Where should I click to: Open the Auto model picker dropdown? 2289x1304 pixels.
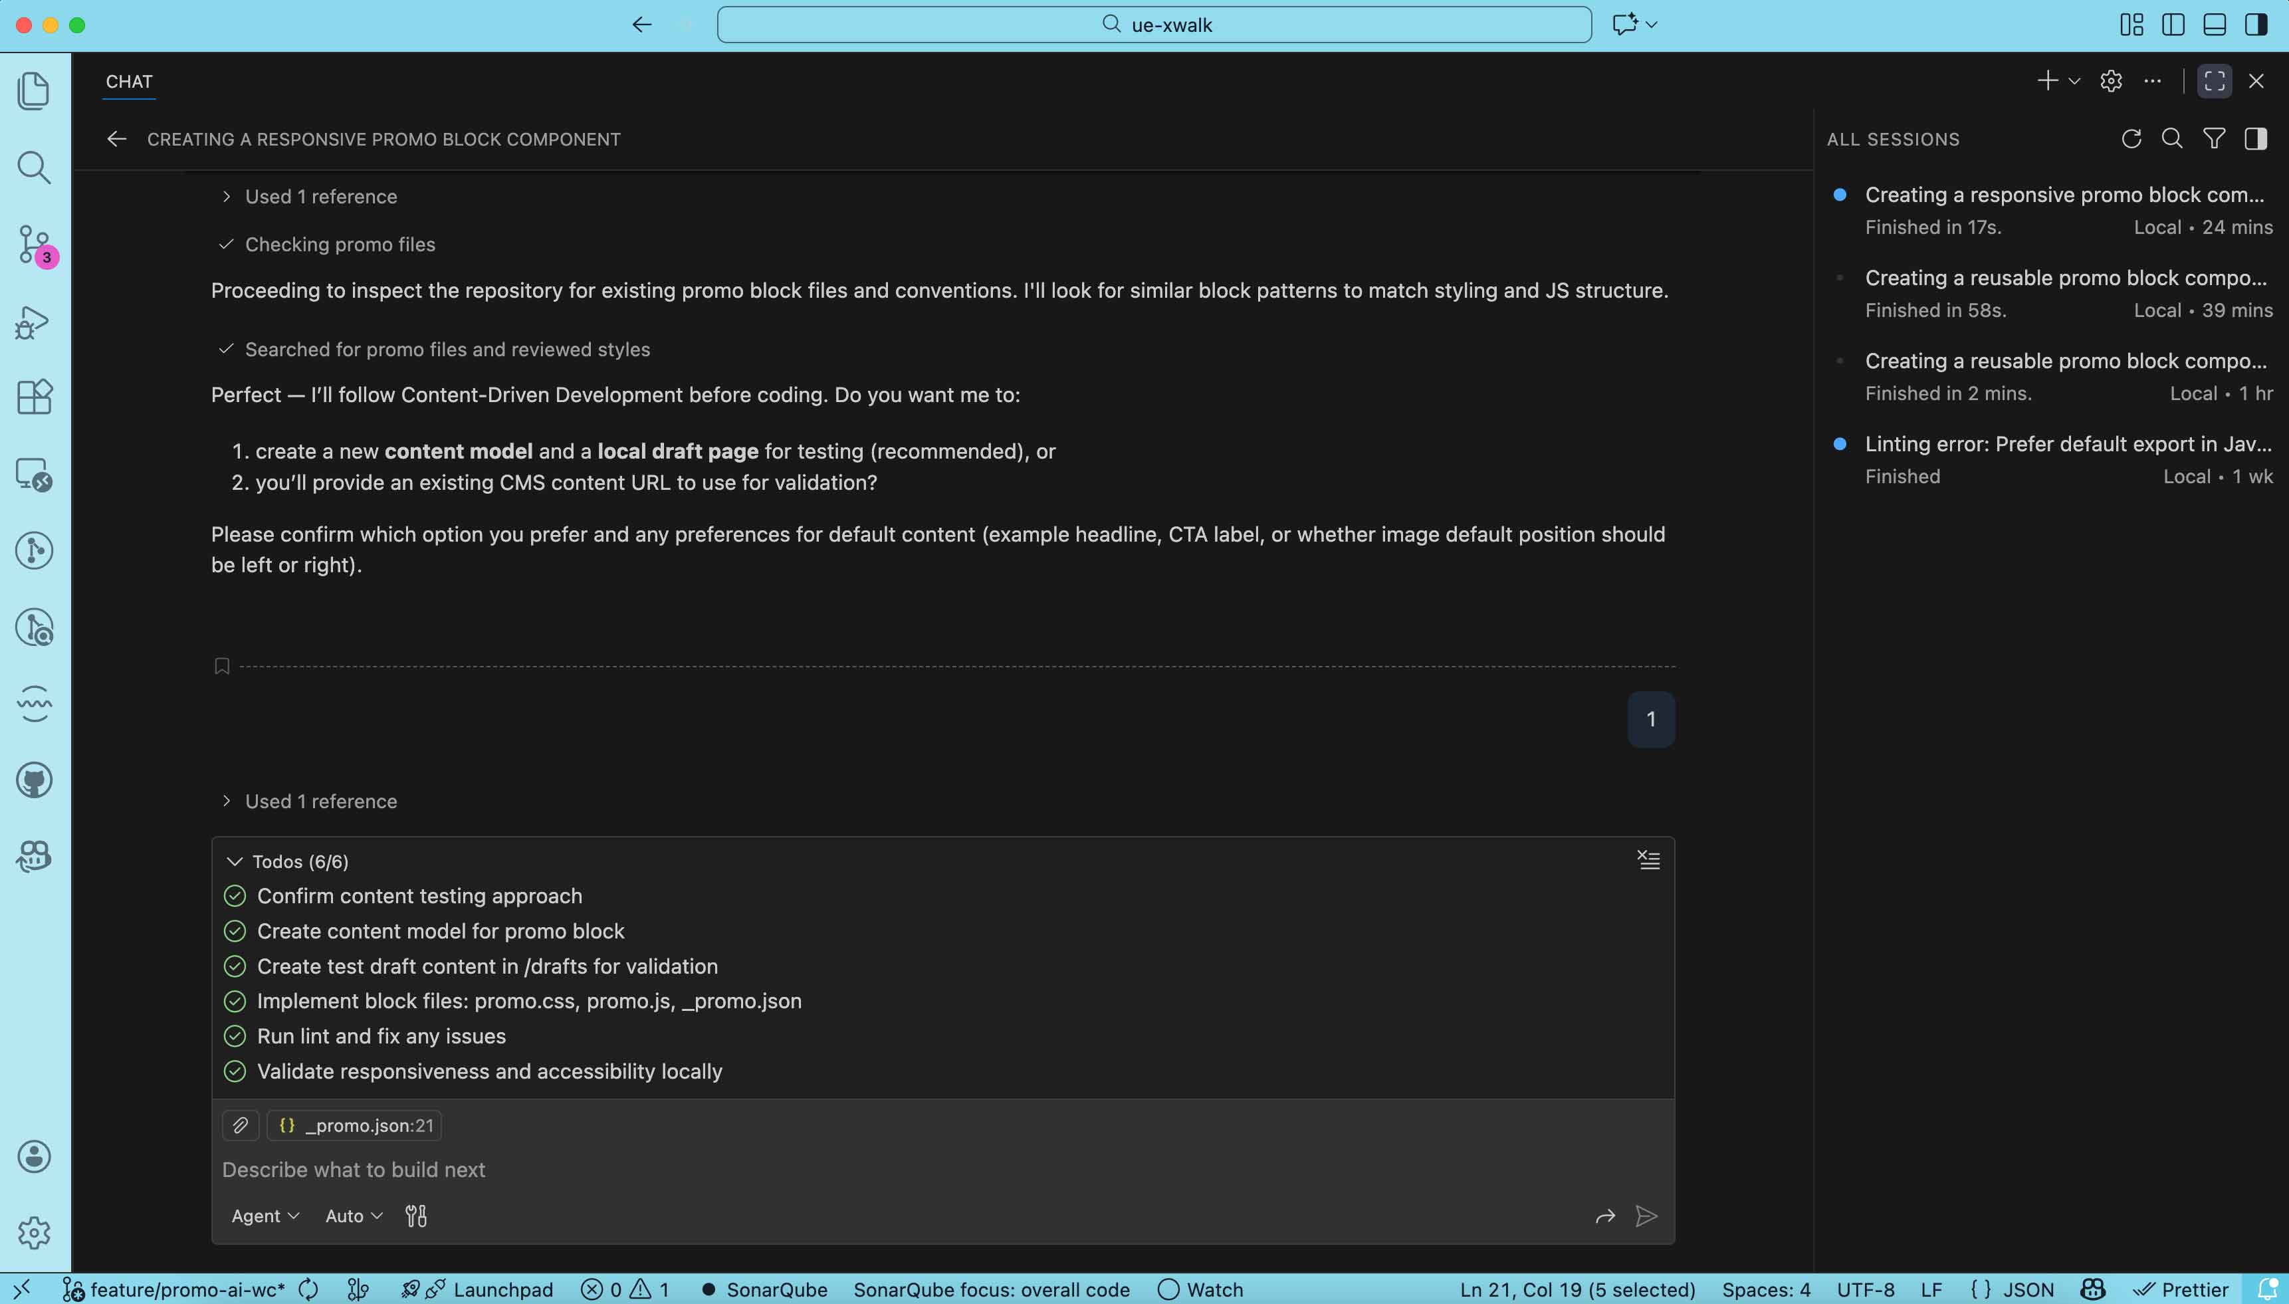tap(353, 1216)
